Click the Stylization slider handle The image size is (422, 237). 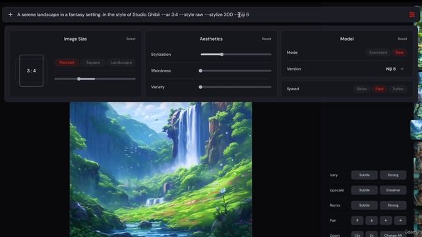tap(222, 54)
